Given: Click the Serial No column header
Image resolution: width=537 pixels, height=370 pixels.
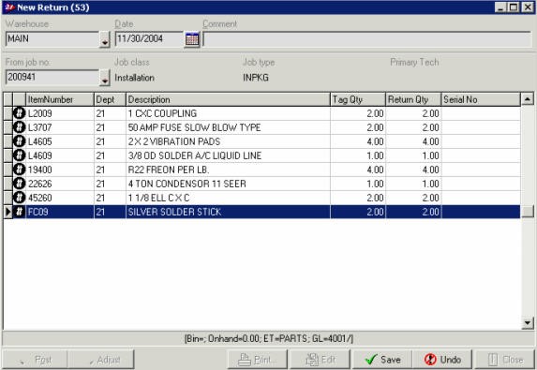Looking at the screenshot, I should click(481, 99).
